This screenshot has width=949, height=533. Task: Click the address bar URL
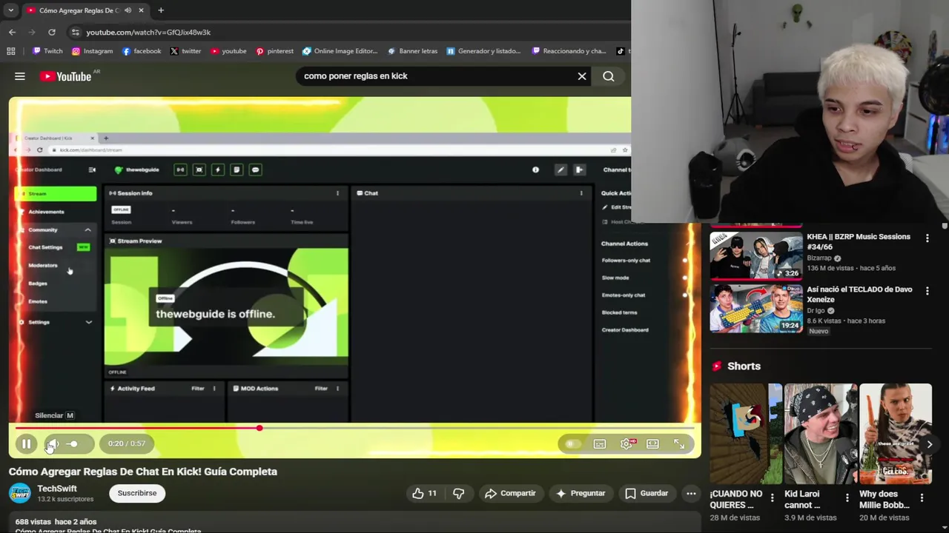click(148, 32)
